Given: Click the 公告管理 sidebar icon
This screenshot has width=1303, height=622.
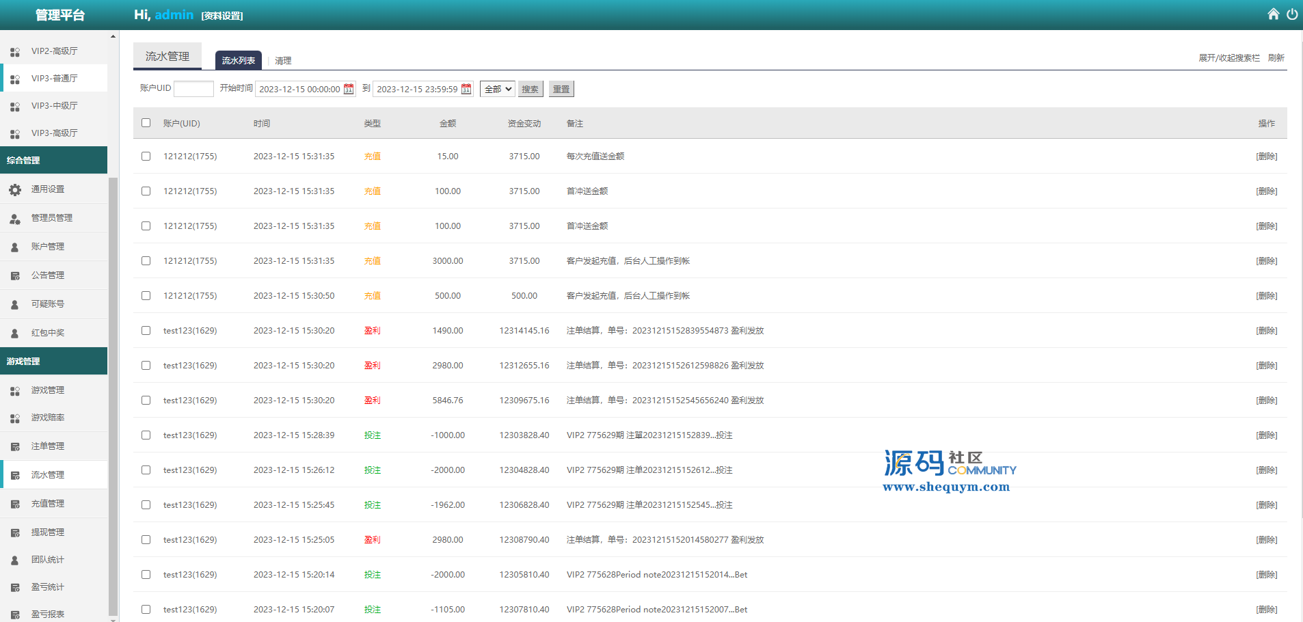Looking at the screenshot, I should coord(15,276).
